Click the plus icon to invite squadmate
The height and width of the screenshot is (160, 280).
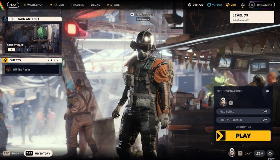pos(231,103)
